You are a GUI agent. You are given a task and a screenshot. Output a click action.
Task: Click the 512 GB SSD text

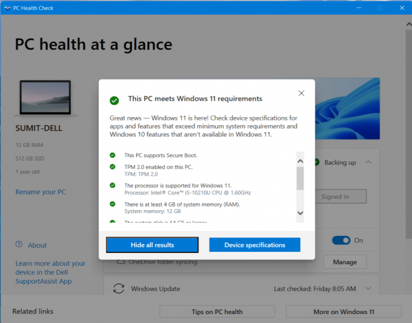pos(30,158)
